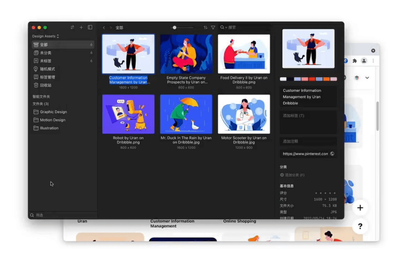Screen dimensions: 406x275
Task: Click the switch library arrows icon
Action: click(x=72, y=28)
